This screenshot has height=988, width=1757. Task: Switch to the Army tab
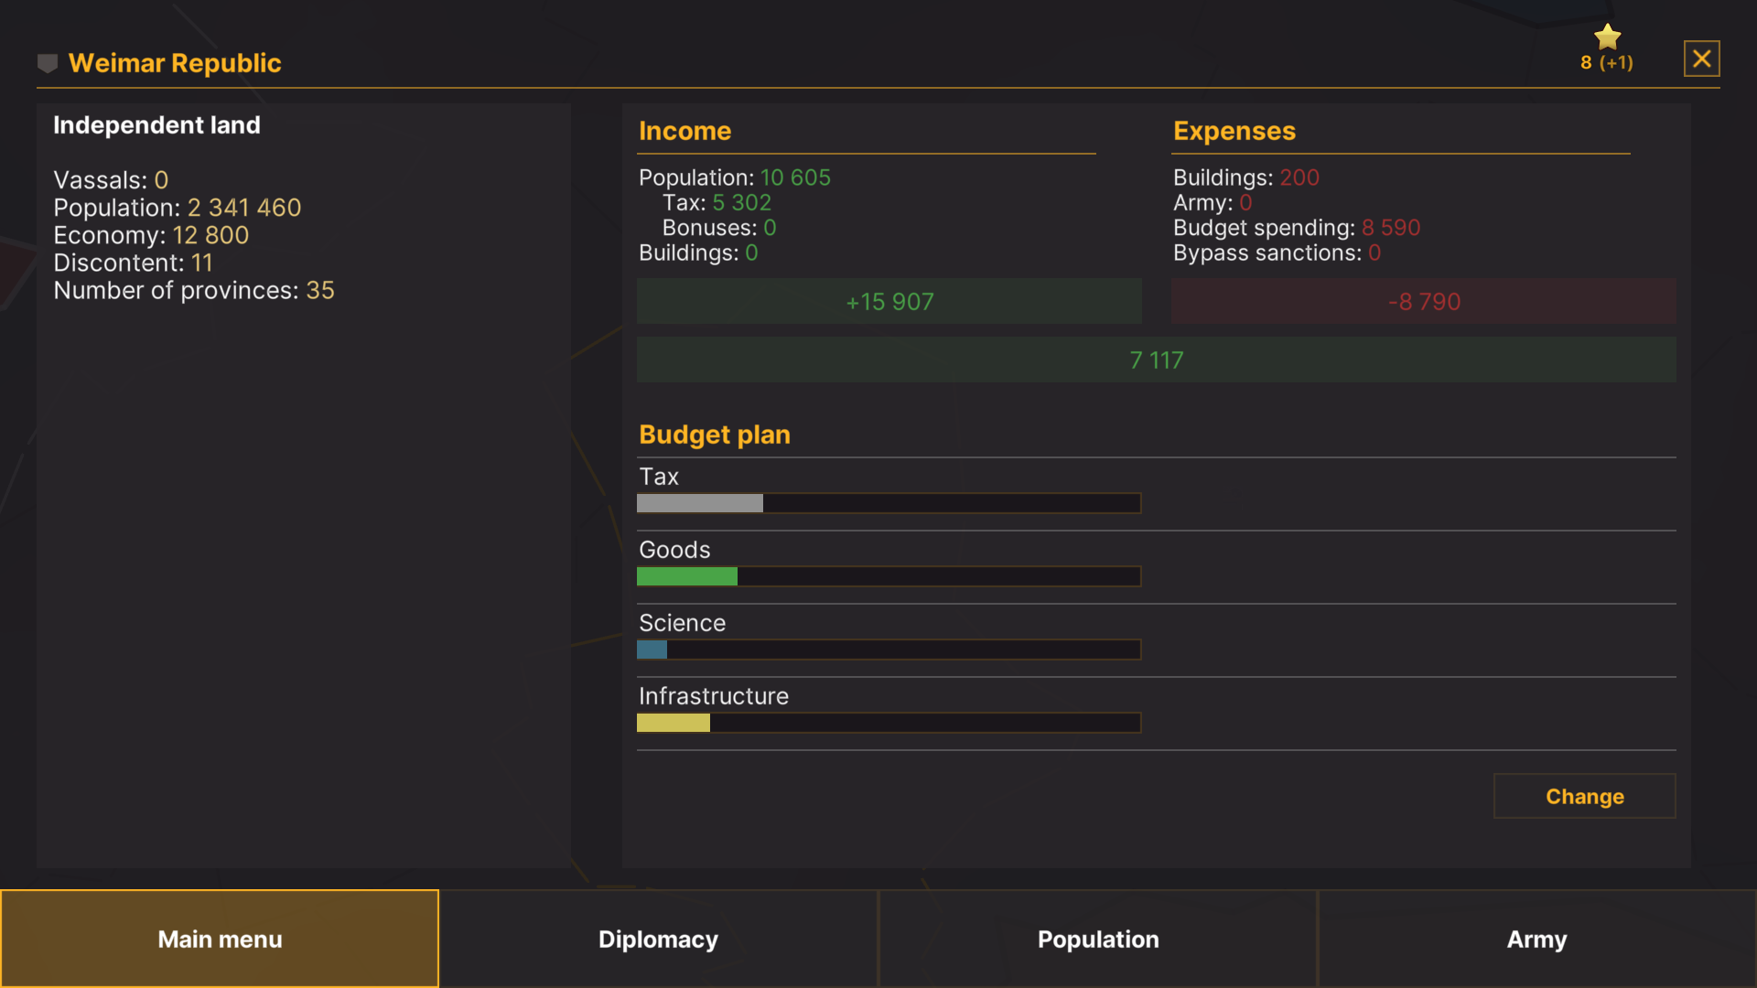coord(1536,939)
